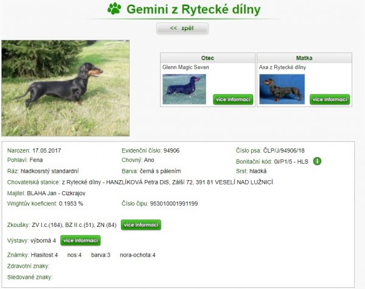Click the Matka panel header
This screenshot has height=289, width=365.
coord(304,58)
